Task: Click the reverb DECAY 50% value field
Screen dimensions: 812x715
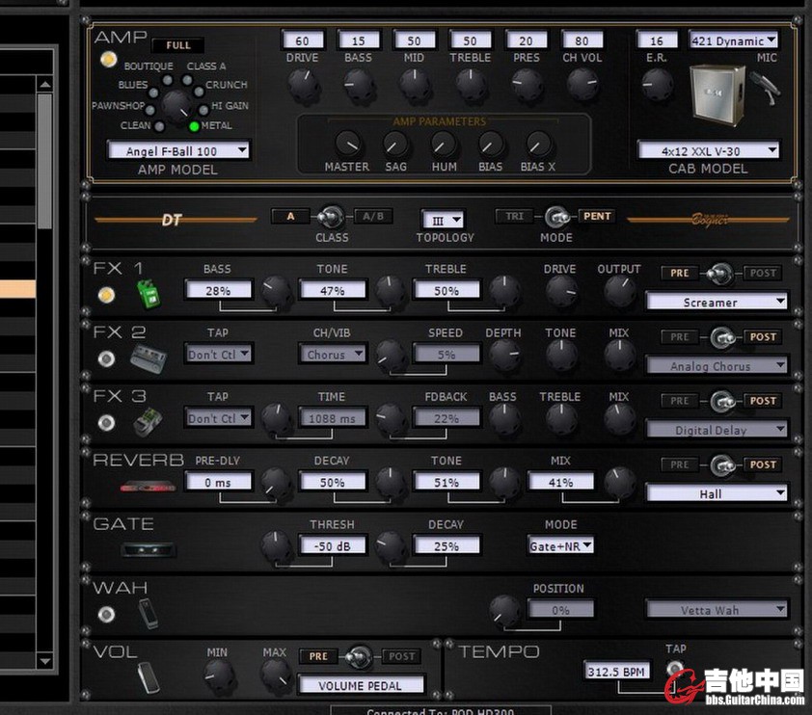Action: (333, 482)
